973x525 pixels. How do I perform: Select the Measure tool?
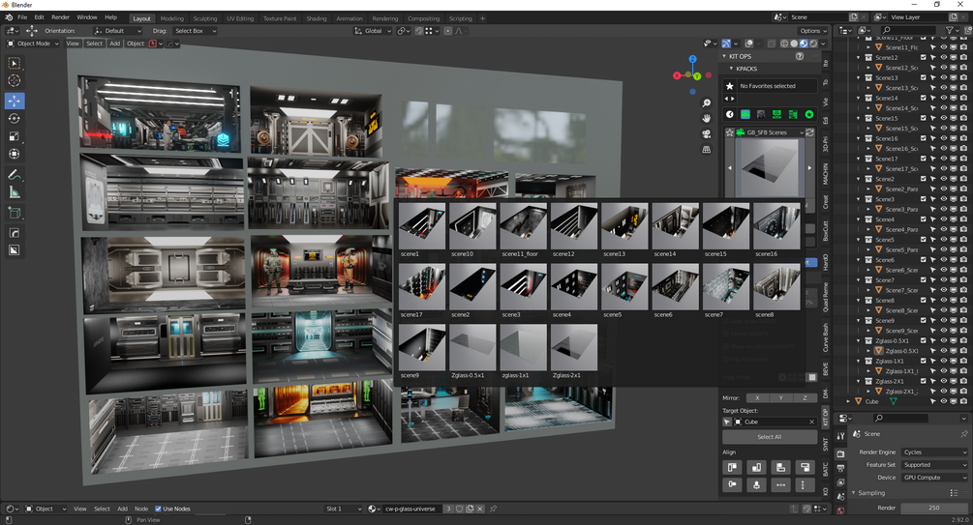coord(14,192)
